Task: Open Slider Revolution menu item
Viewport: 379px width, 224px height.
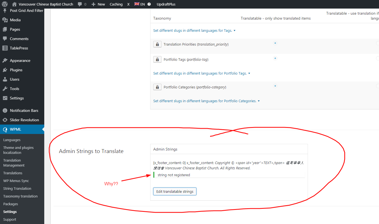Action: (24, 120)
